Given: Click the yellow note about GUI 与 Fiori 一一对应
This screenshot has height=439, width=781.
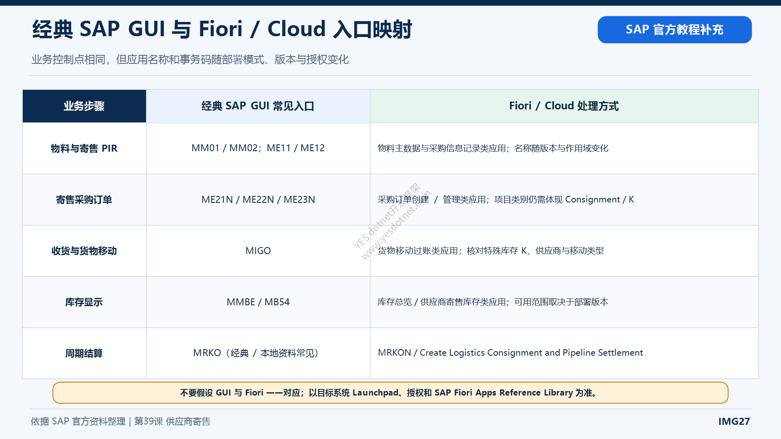Looking at the screenshot, I should [x=390, y=393].
